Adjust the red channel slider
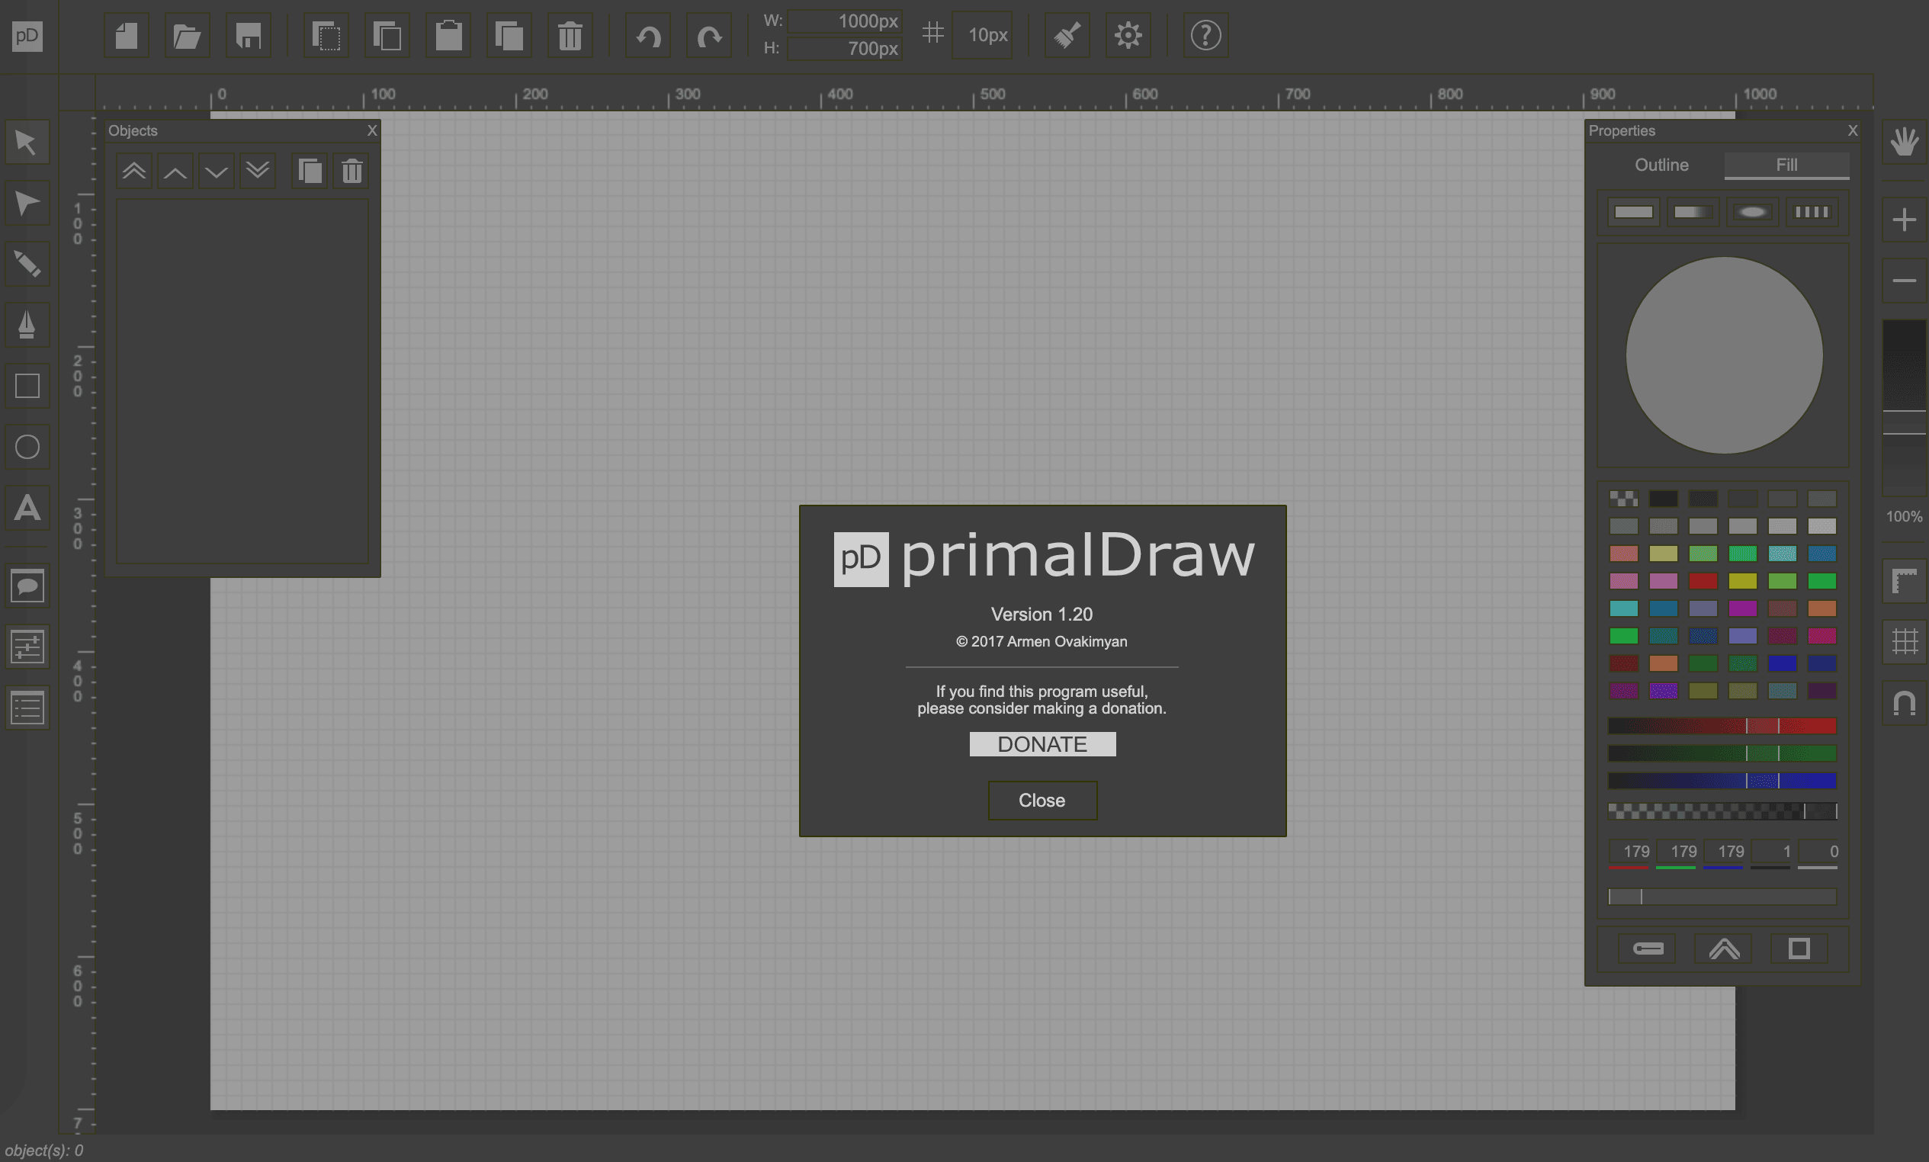1929x1162 pixels. (1722, 726)
